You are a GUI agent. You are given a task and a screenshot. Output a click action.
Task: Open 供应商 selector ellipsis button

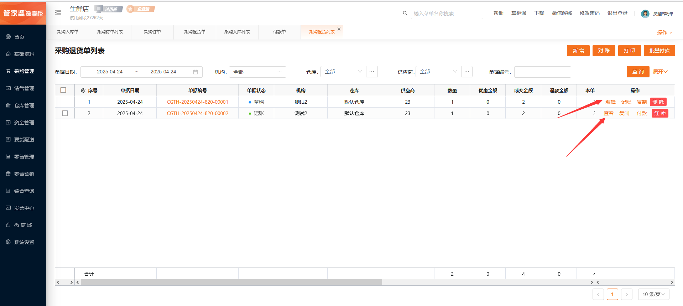(467, 72)
